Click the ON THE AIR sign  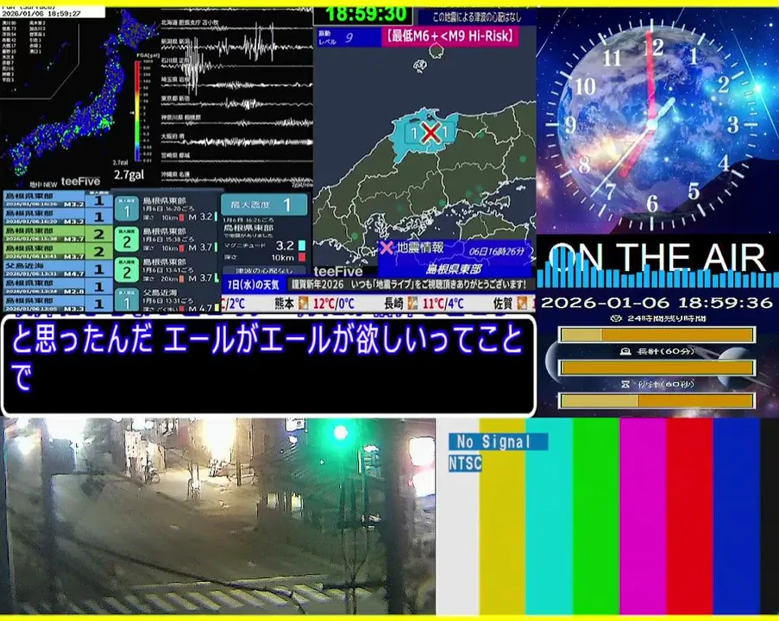[657, 258]
